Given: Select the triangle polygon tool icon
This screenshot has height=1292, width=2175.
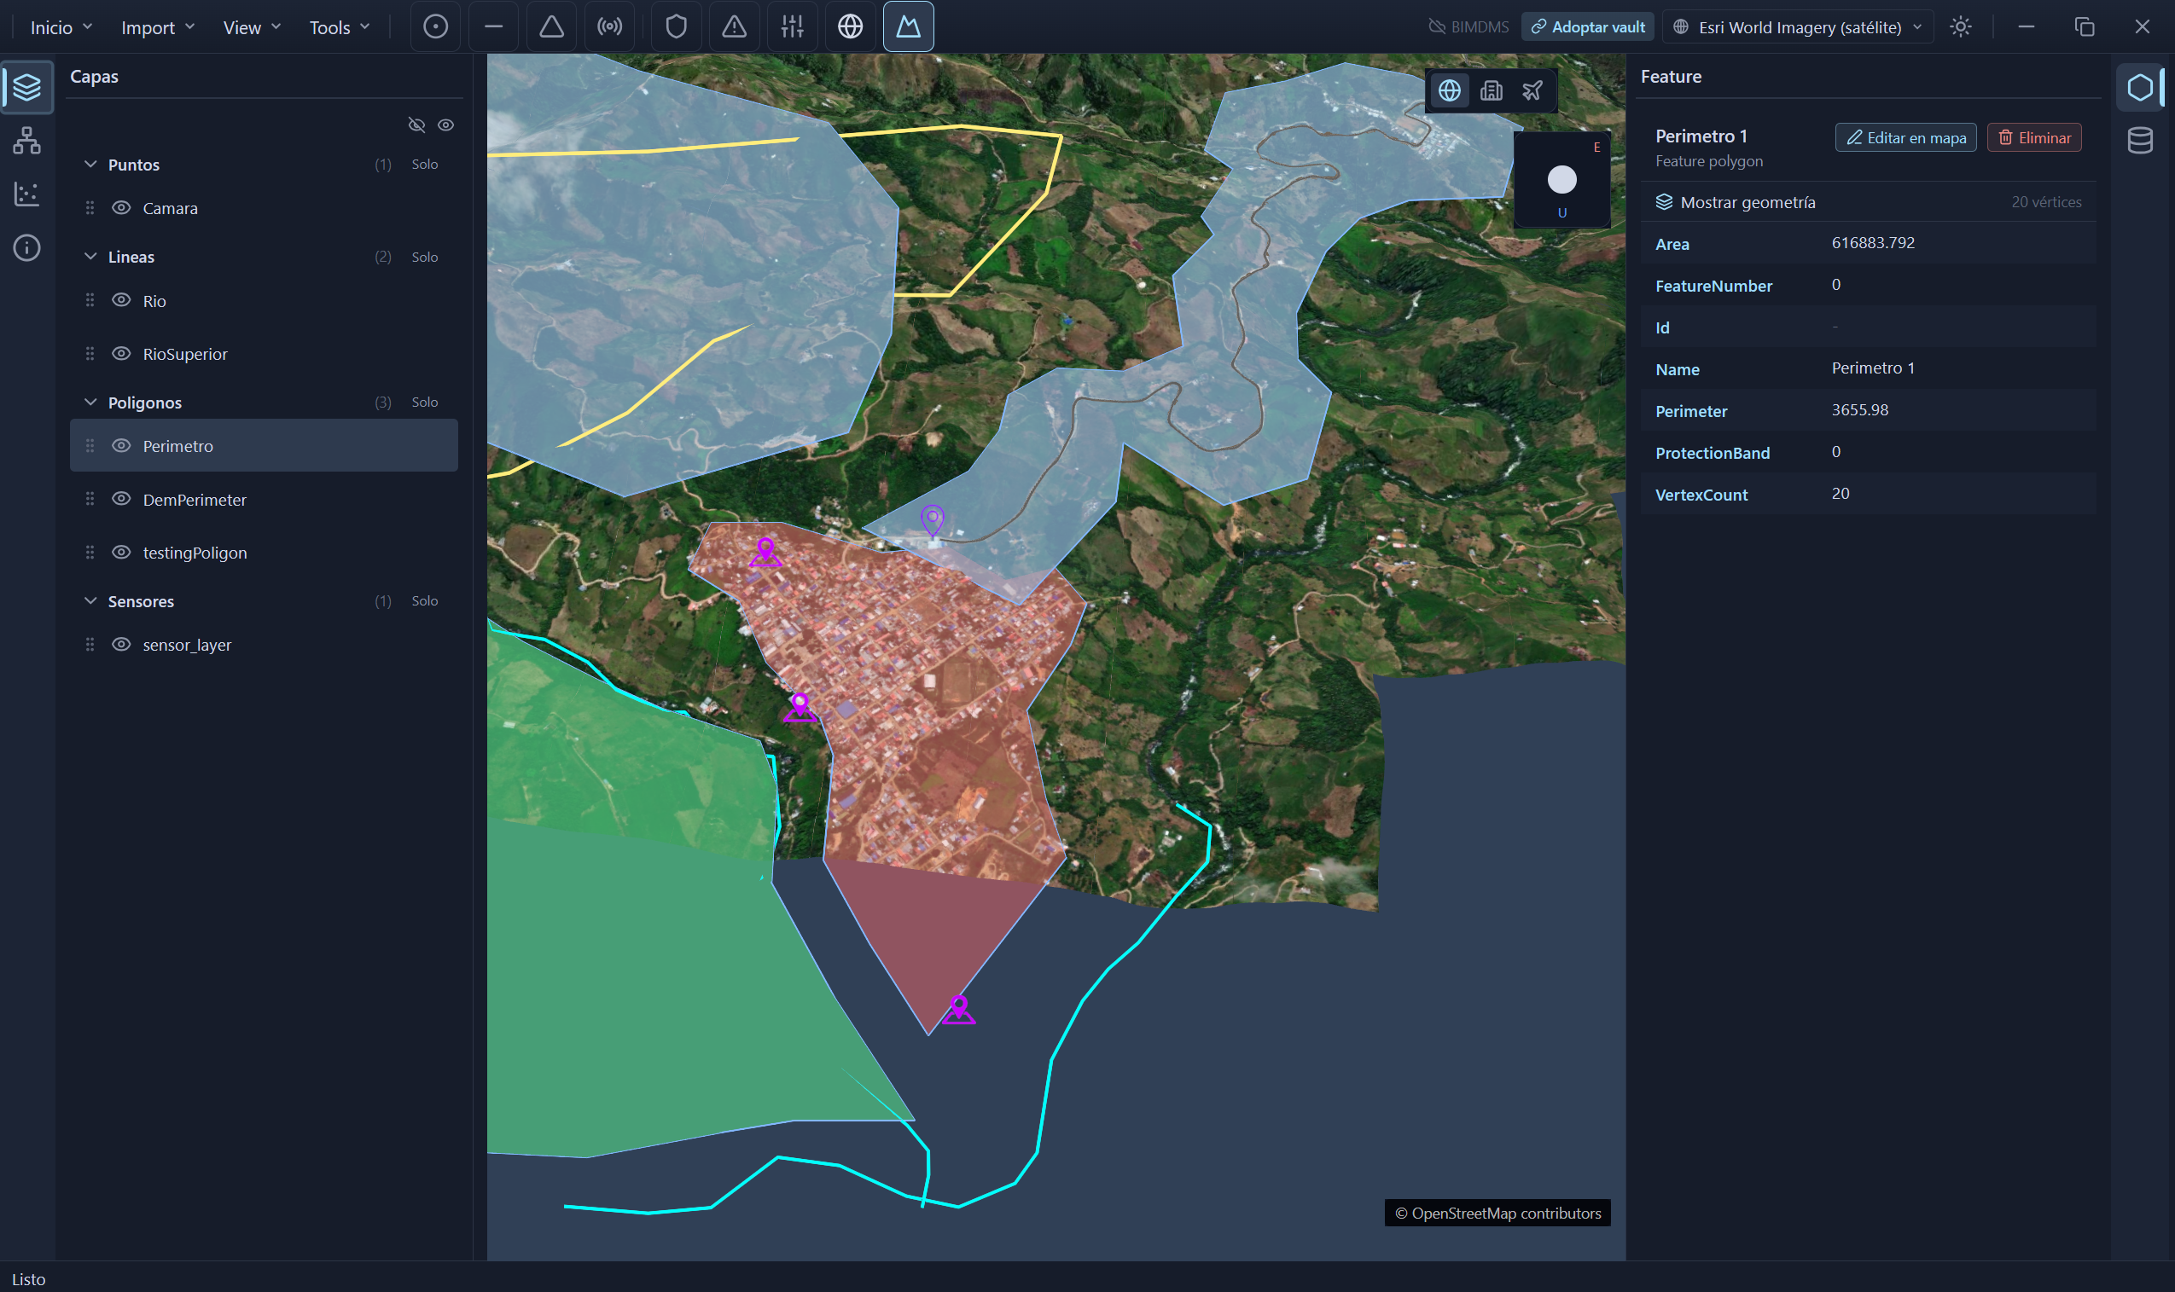Looking at the screenshot, I should [x=551, y=27].
